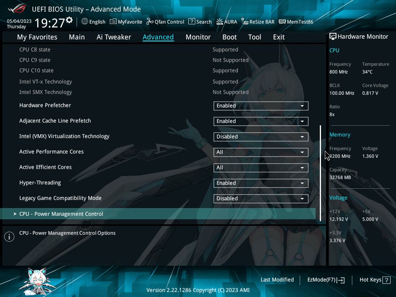The image size is (396, 297).
Task: Click the ROG logo icon
Action: 17,9
